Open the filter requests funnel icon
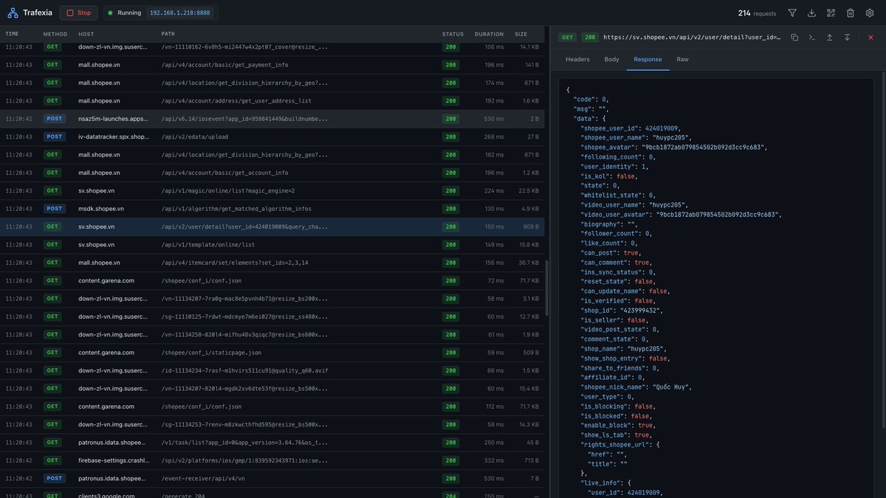The image size is (886, 498). [792, 13]
